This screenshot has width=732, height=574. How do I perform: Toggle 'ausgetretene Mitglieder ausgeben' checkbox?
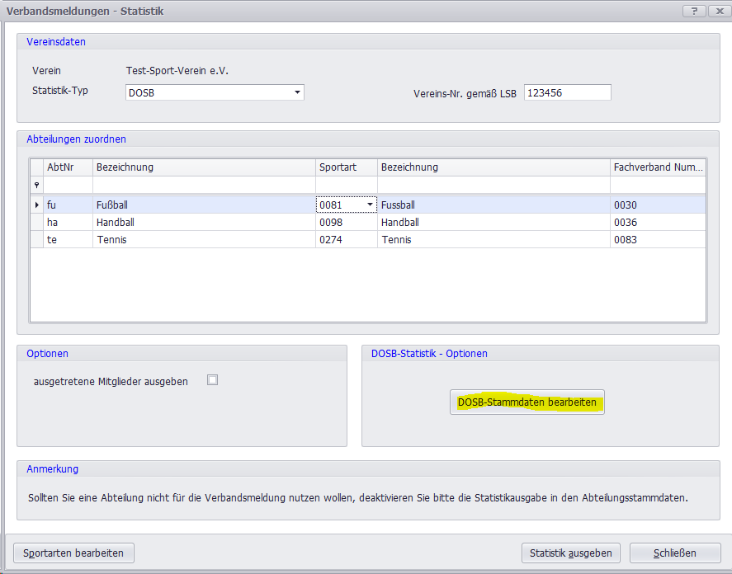[x=213, y=380]
